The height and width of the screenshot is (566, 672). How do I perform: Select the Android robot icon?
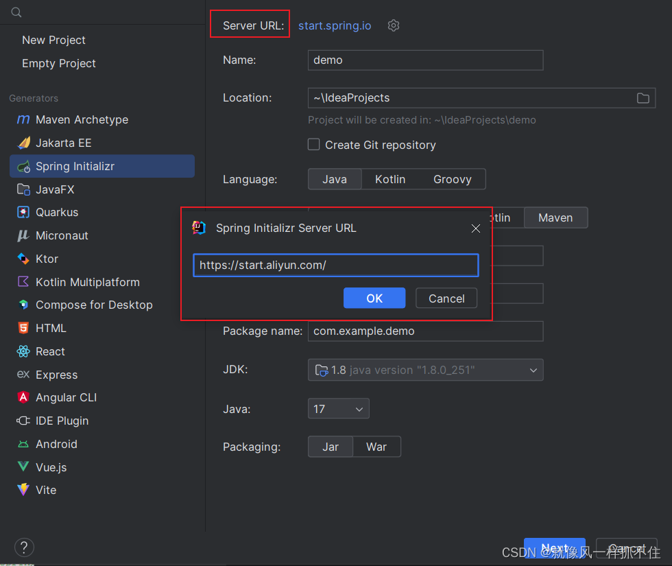[23, 445]
